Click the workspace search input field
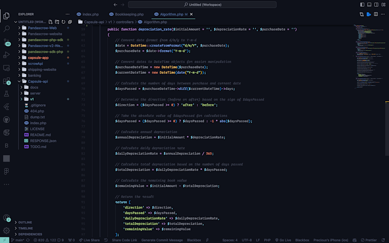The height and width of the screenshot is (243, 389). pos(202,4)
